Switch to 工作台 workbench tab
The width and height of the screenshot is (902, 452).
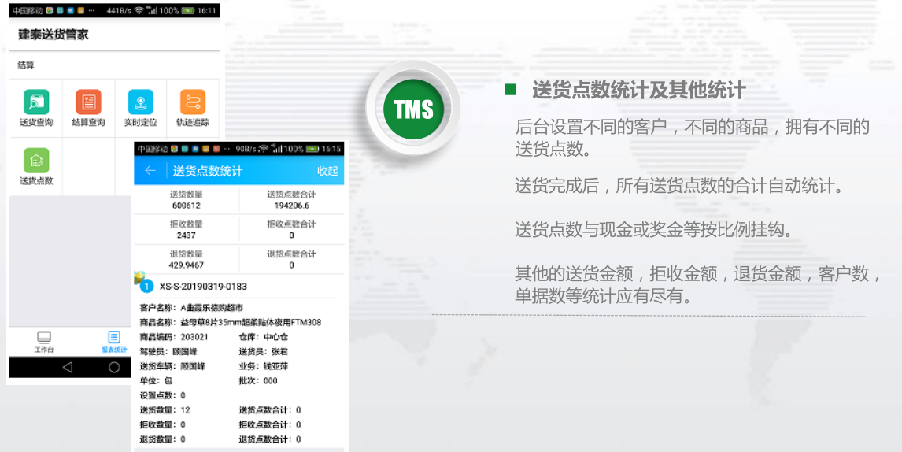pos(44,342)
